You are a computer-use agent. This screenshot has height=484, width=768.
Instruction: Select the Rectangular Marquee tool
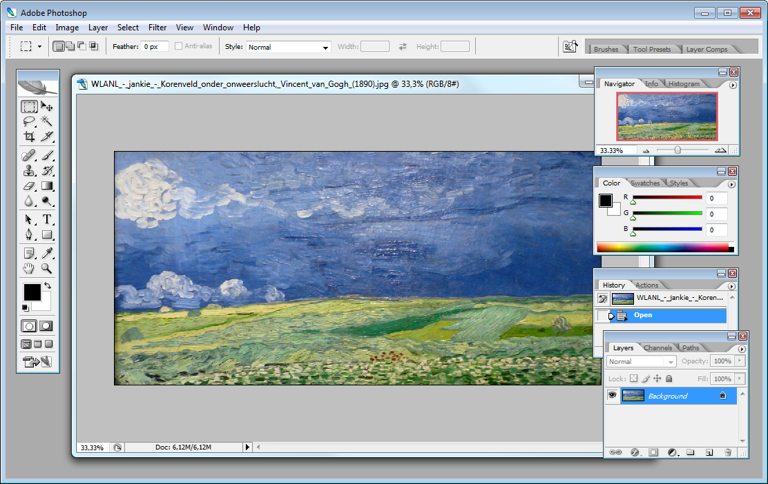pos(29,106)
